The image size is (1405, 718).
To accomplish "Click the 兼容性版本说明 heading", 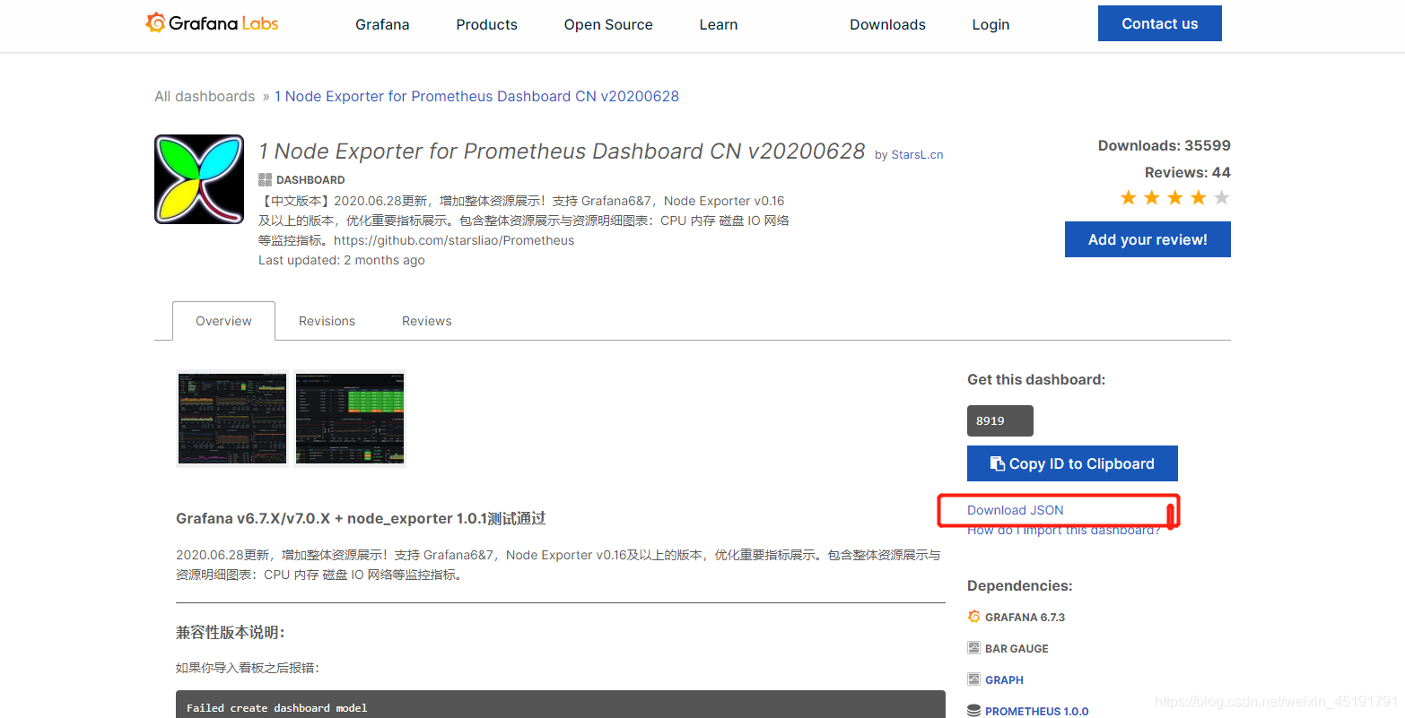I will tap(231, 632).
